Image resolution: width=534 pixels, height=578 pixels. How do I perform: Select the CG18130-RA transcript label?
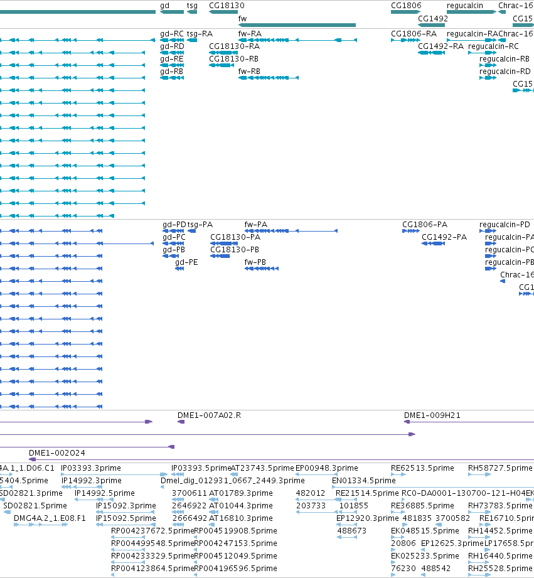click(x=235, y=46)
